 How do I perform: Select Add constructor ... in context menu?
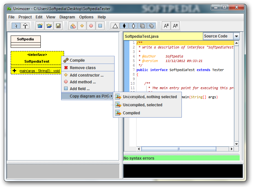88,75
